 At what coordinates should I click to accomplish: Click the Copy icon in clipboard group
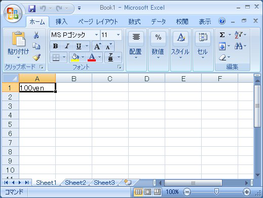pos(36,46)
